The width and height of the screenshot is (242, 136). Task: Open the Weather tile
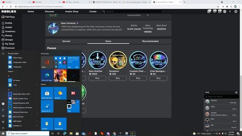[60, 93]
